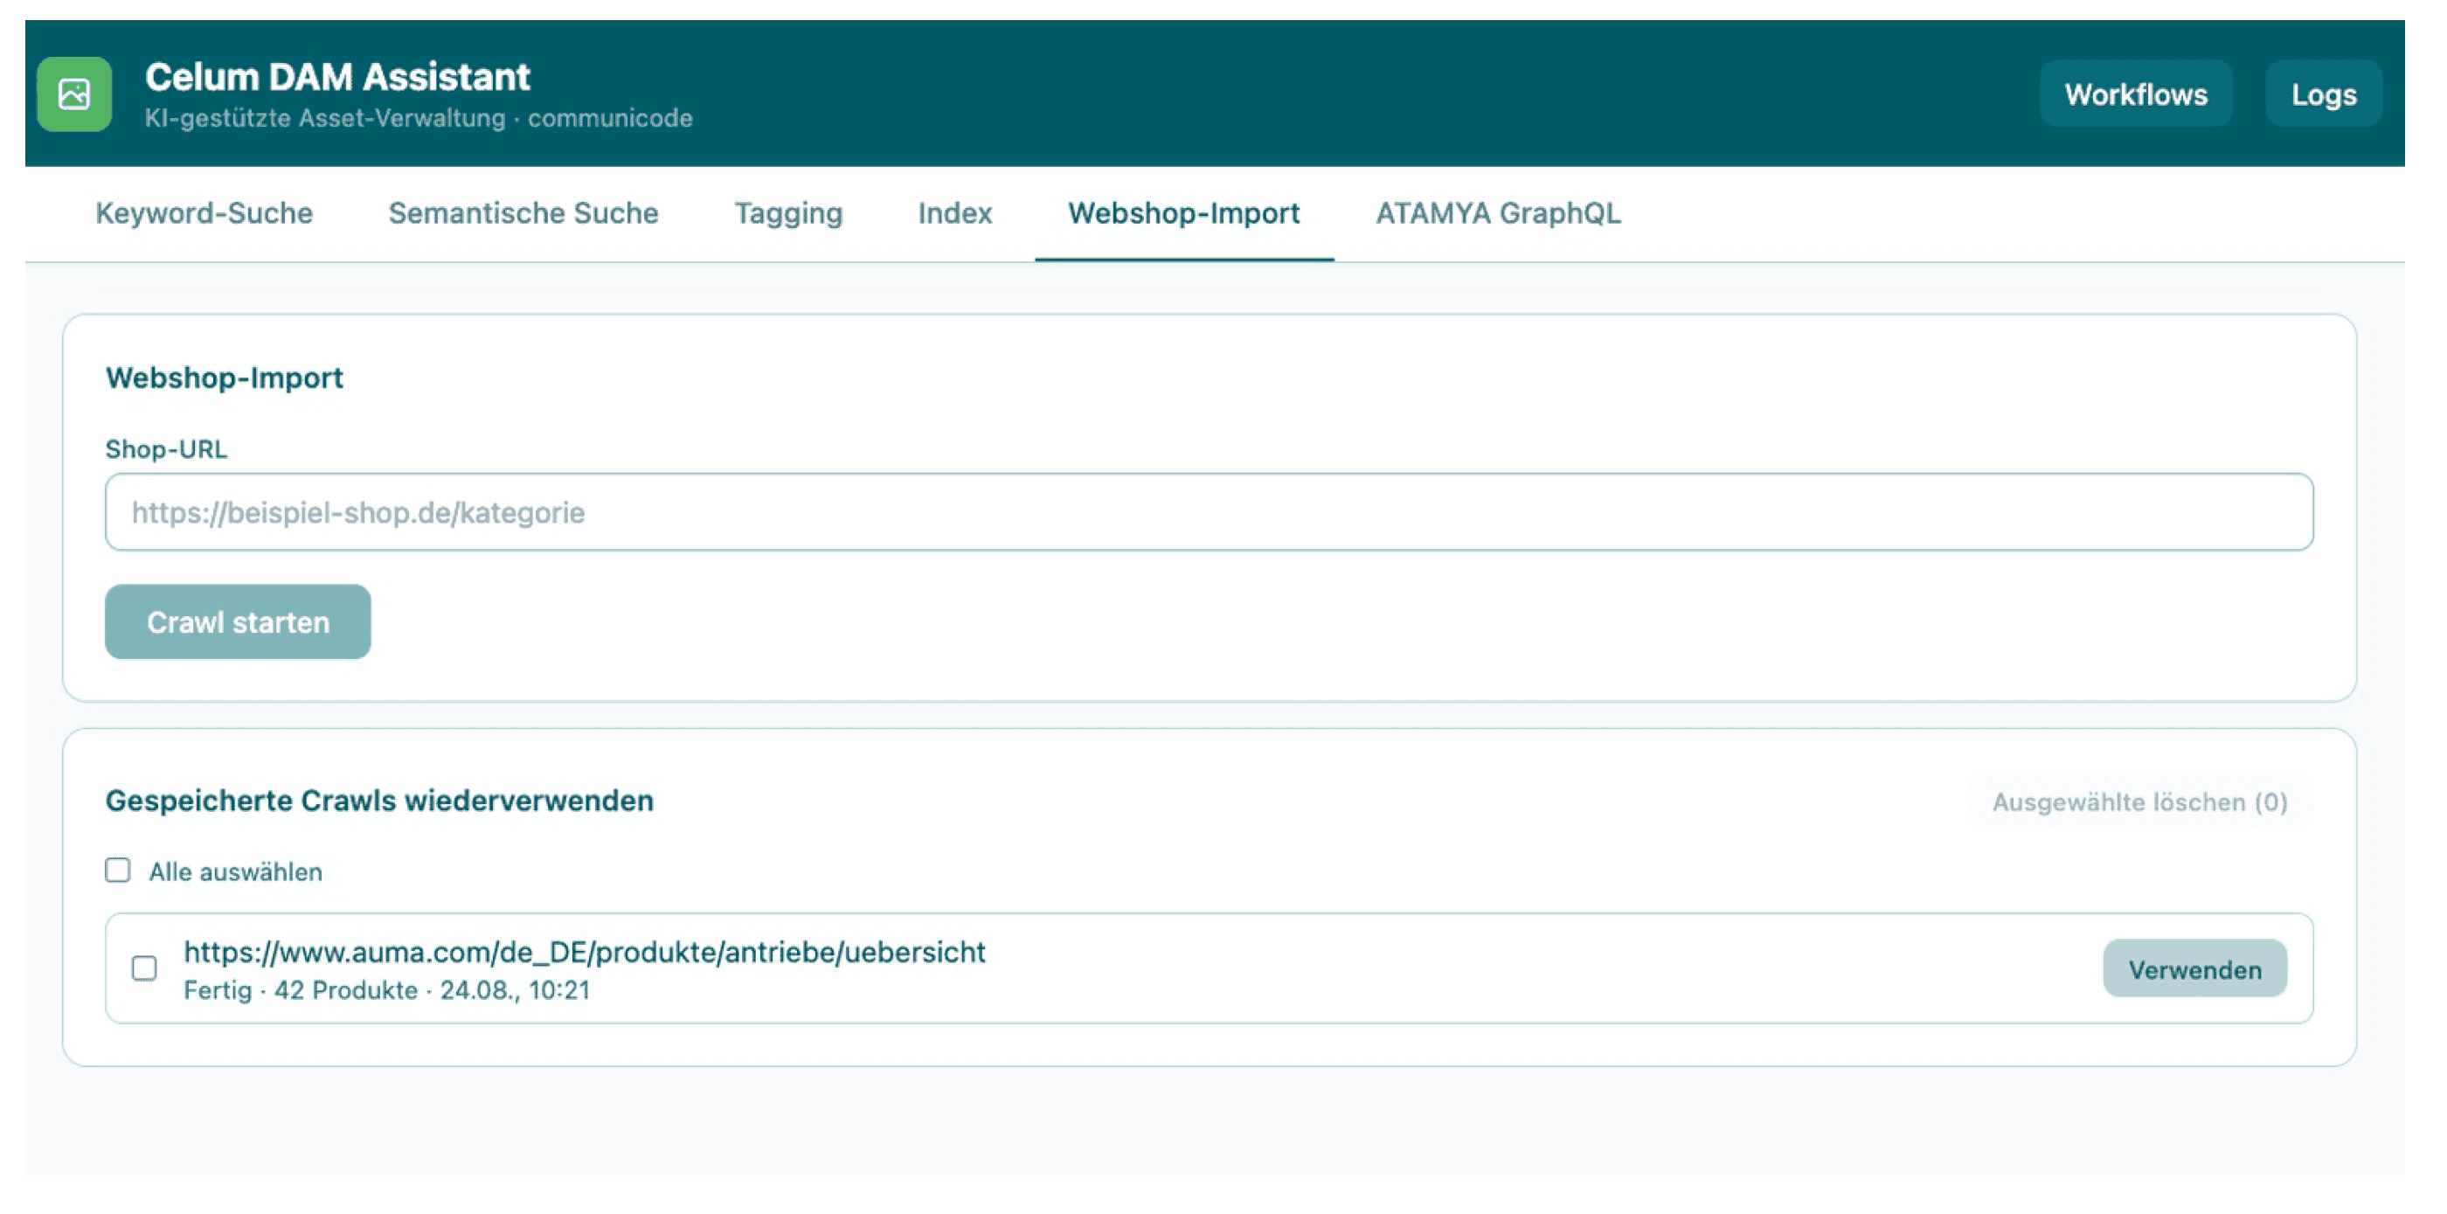Click Ausgewählte löschen (0) button
Screen dimensions: 2447x1214
[x=2139, y=801]
